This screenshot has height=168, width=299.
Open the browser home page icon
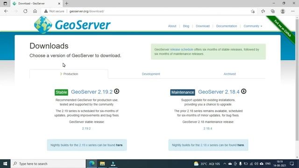35,11
